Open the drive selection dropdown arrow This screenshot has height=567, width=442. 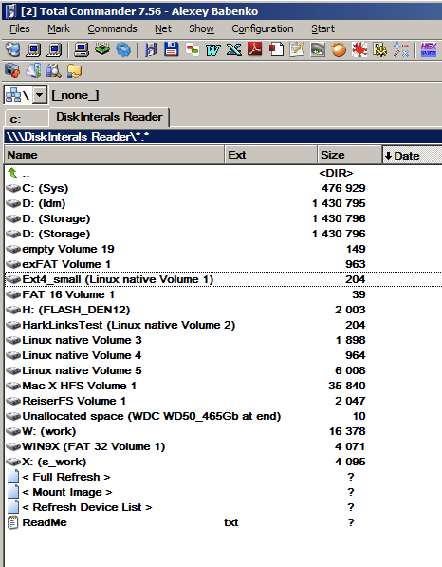[x=40, y=96]
